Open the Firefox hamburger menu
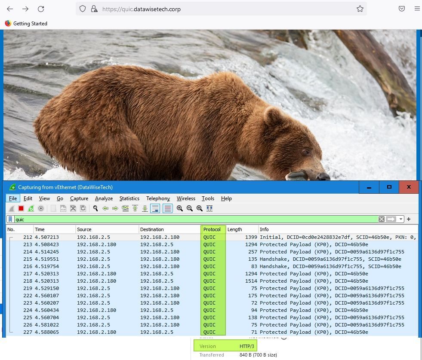This screenshot has width=422, height=360. click(417, 9)
